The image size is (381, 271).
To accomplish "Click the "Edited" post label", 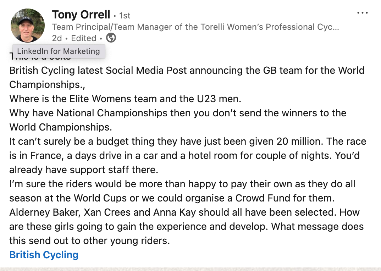I will point(84,38).
